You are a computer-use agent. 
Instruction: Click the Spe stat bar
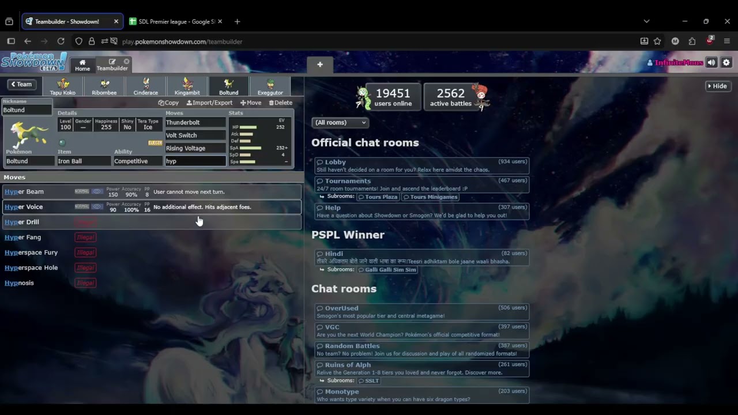(x=247, y=162)
